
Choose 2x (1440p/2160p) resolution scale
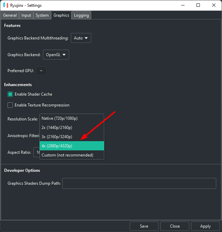(x=72, y=128)
